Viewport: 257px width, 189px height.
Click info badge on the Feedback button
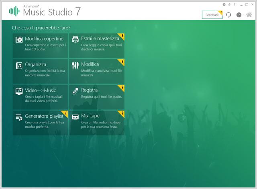(221, 12)
